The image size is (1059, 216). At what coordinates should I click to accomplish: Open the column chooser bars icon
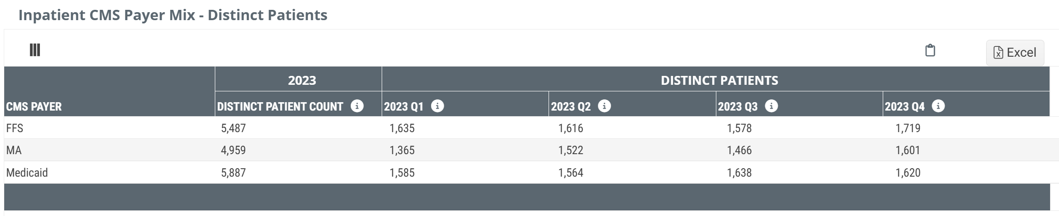pyautogui.click(x=35, y=50)
